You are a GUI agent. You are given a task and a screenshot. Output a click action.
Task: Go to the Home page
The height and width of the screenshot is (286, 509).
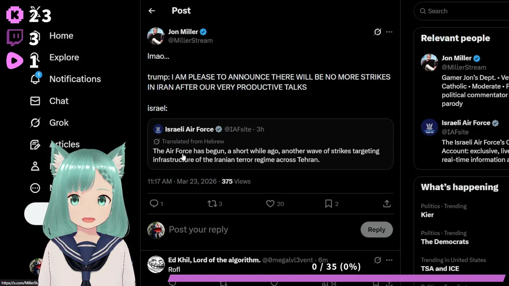click(61, 36)
